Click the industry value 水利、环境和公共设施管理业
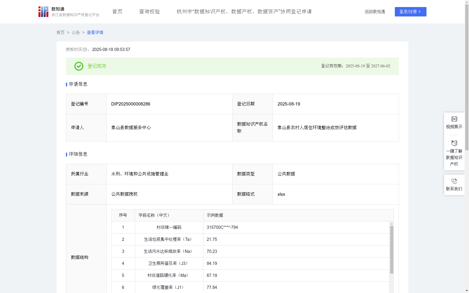Screen dimensions: 469x293 tap(140, 174)
